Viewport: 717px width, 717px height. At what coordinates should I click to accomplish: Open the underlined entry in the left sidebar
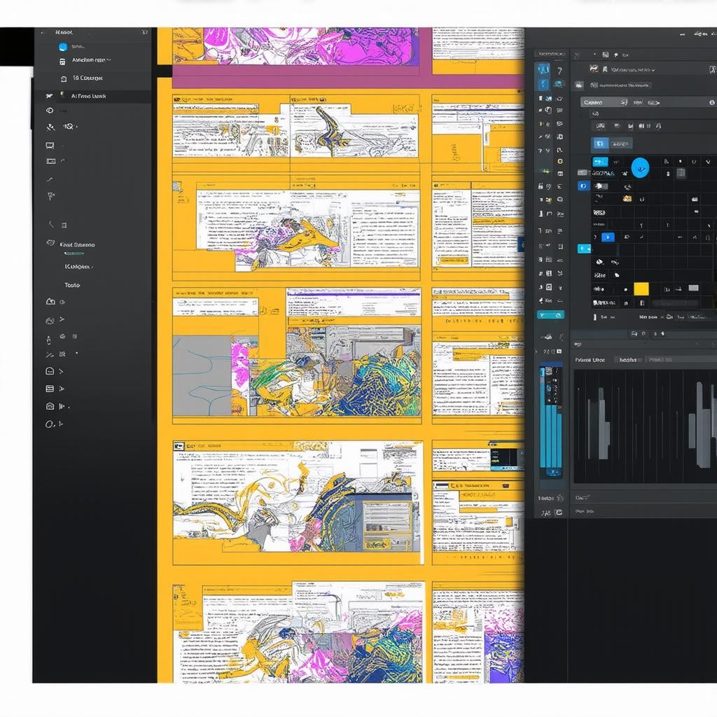point(77,267)
